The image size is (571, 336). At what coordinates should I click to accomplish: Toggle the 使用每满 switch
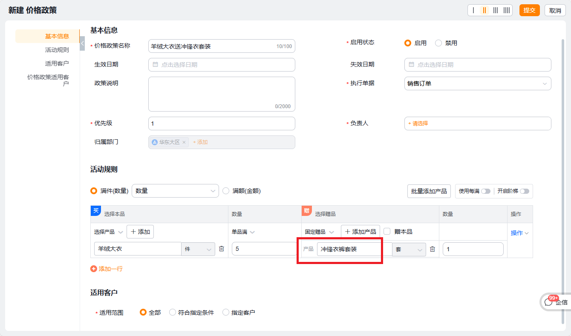click(485, 191)
